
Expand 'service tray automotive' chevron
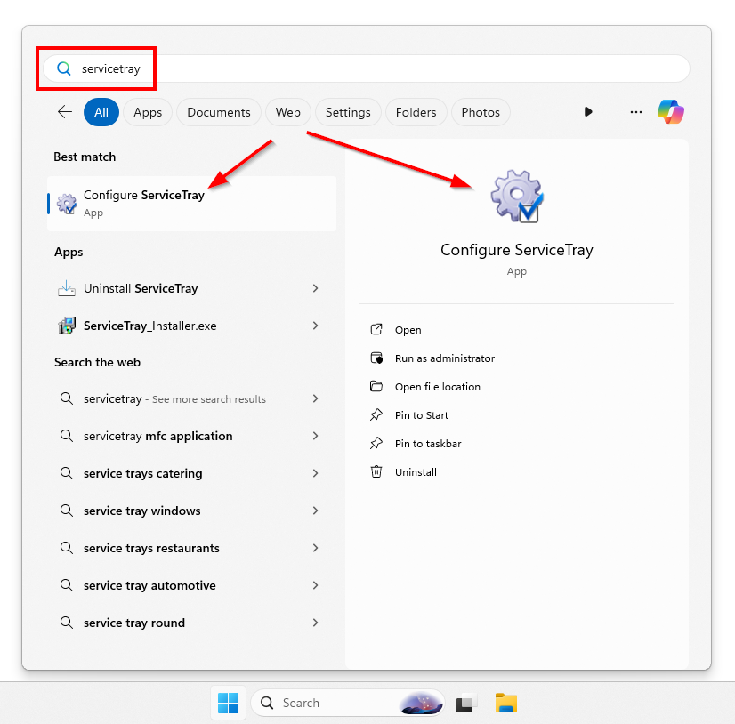click(x=316, y=585)
